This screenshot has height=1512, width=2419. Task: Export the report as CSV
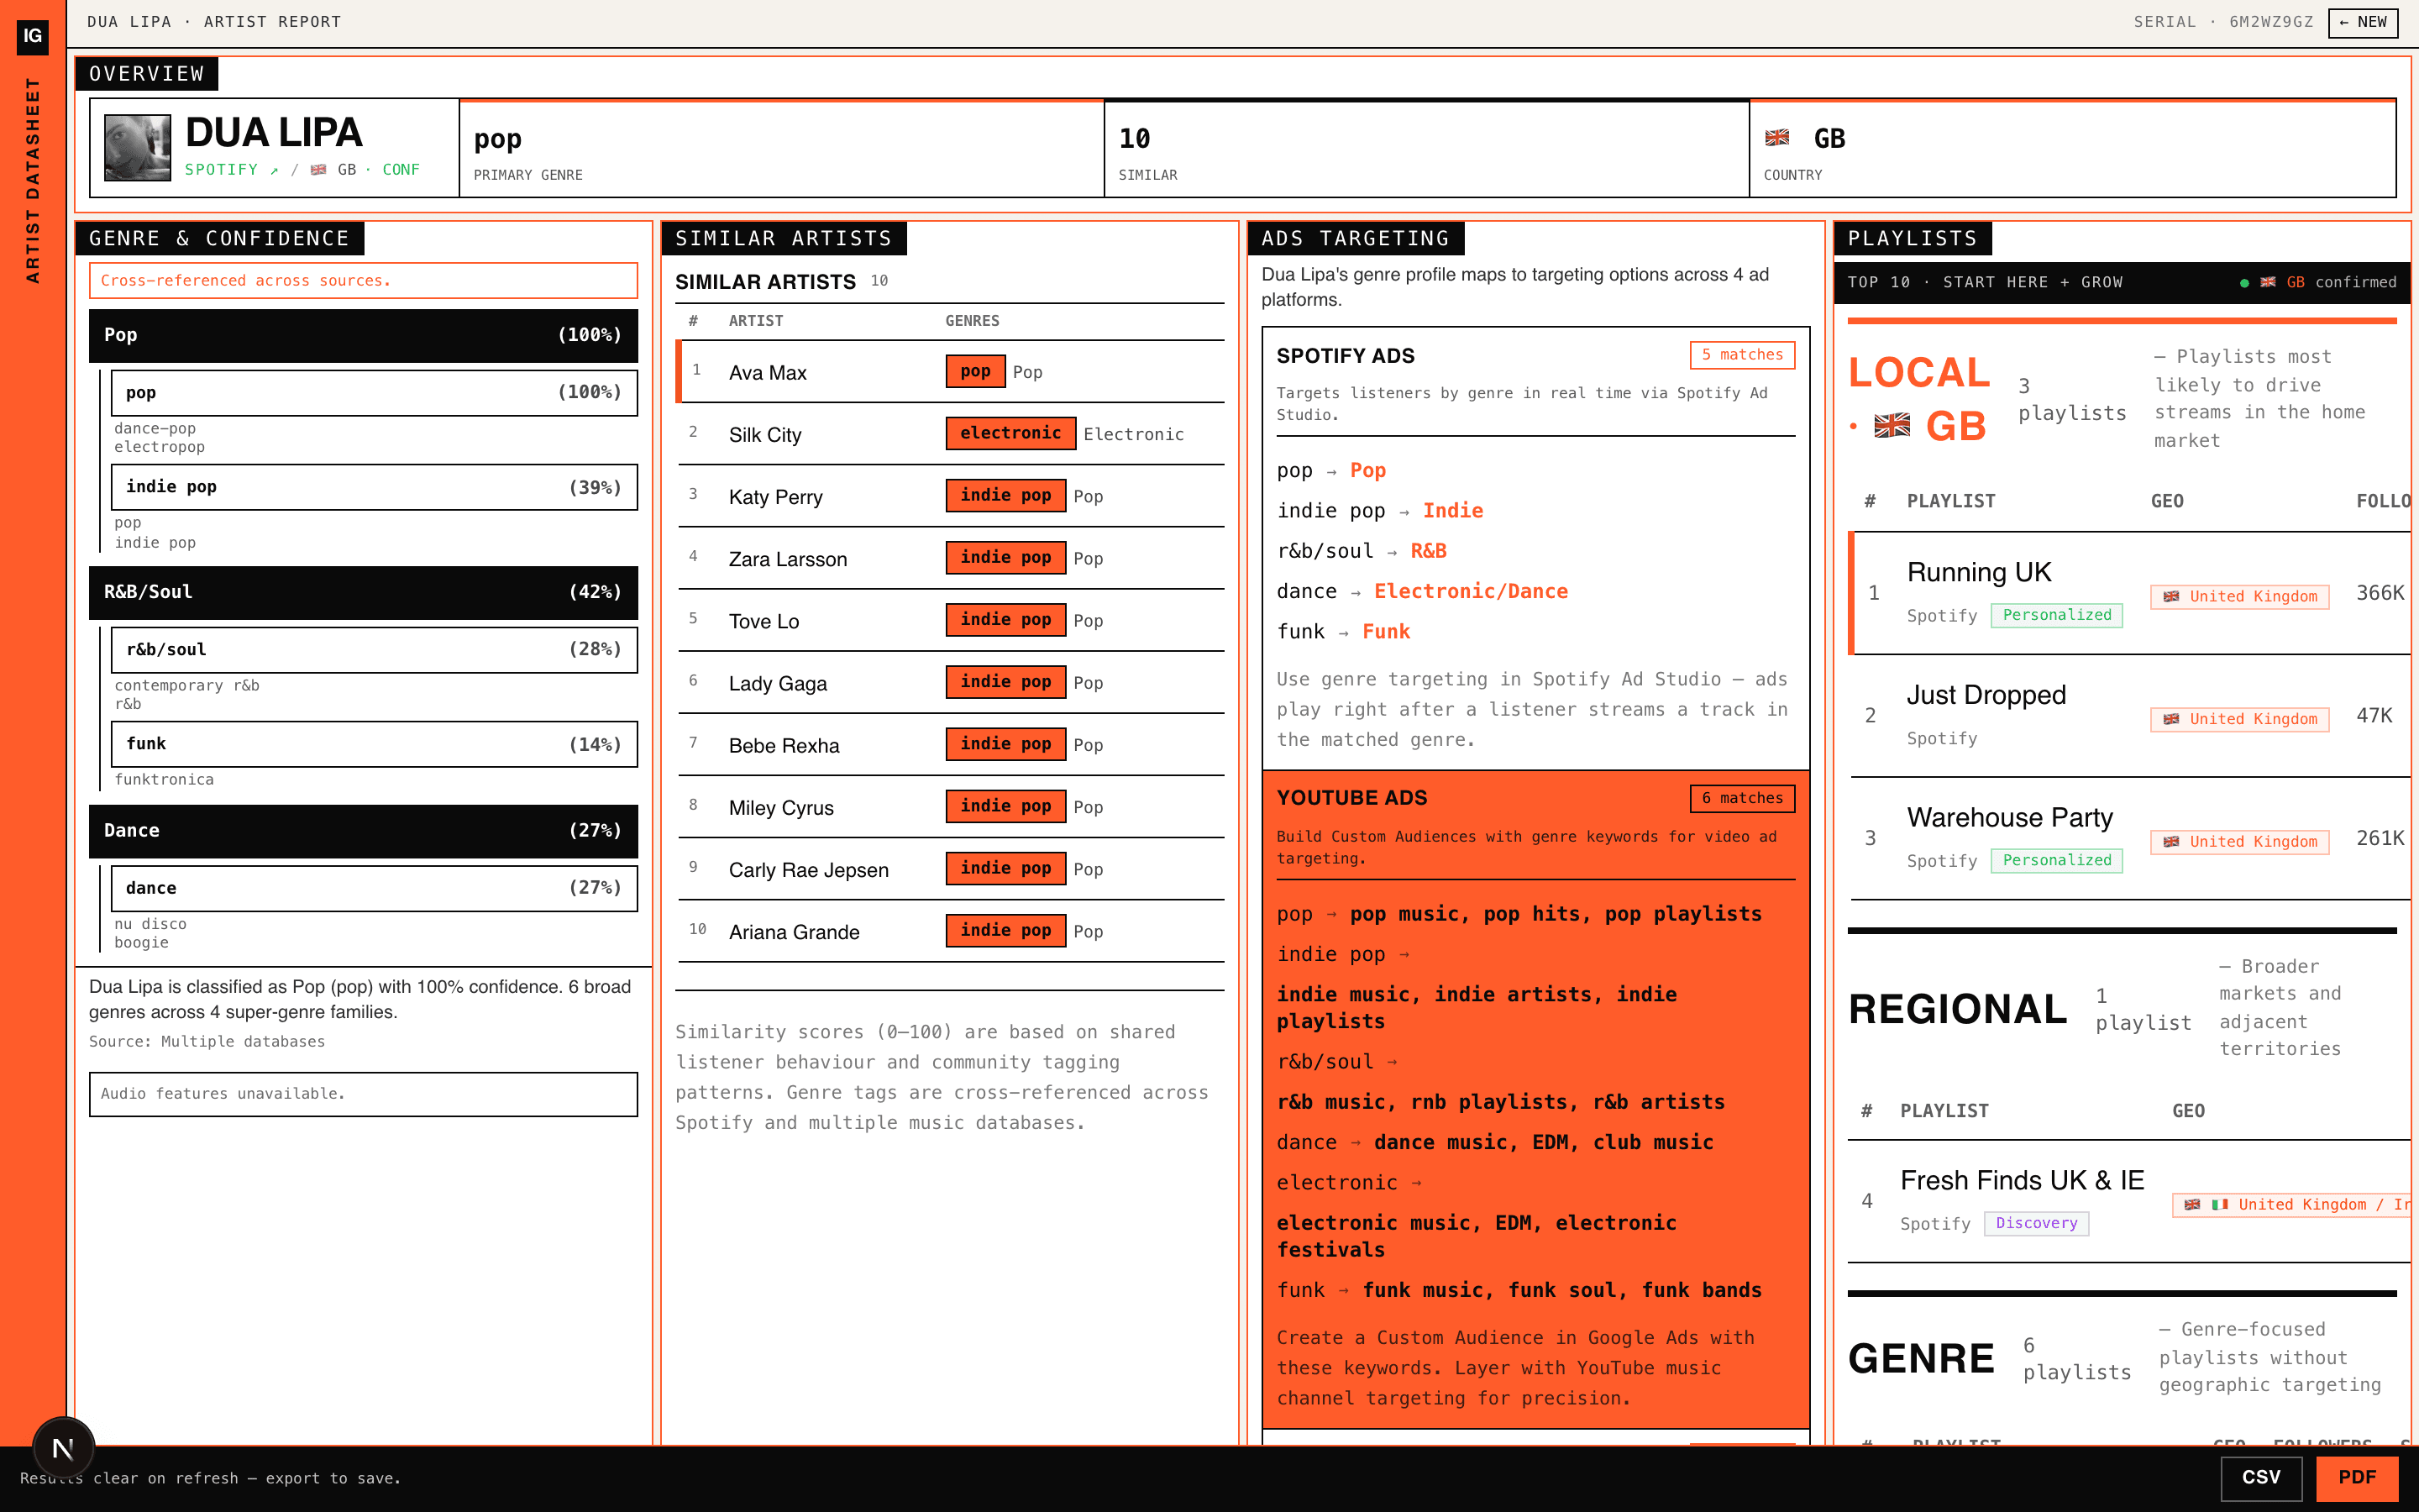coord(2261,1477)
